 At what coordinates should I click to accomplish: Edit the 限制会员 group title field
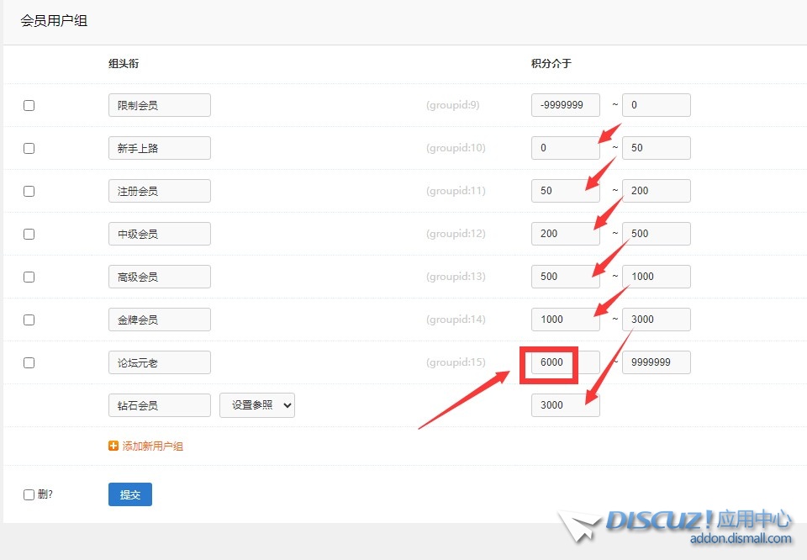tap(160, 105)
